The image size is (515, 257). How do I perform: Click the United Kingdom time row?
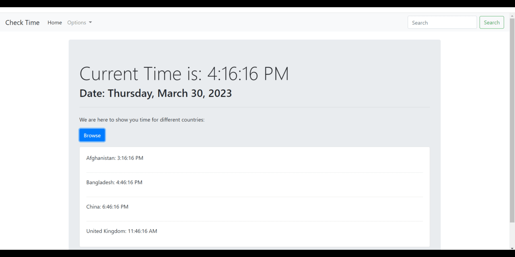tap(122, 231)
